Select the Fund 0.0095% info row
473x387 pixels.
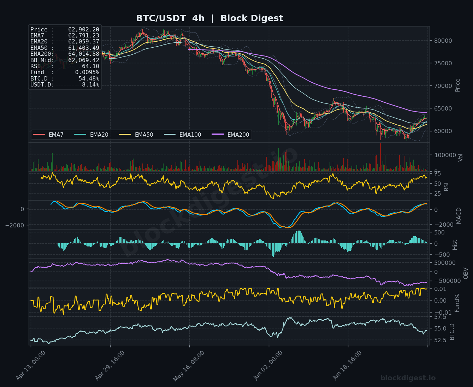click(65, 72)
